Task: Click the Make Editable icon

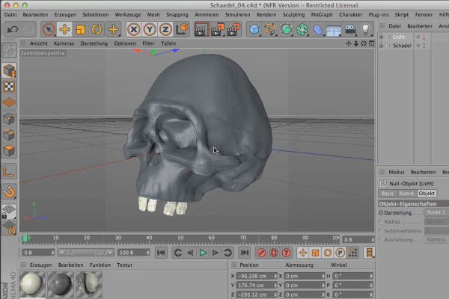Action: (9, 50)
